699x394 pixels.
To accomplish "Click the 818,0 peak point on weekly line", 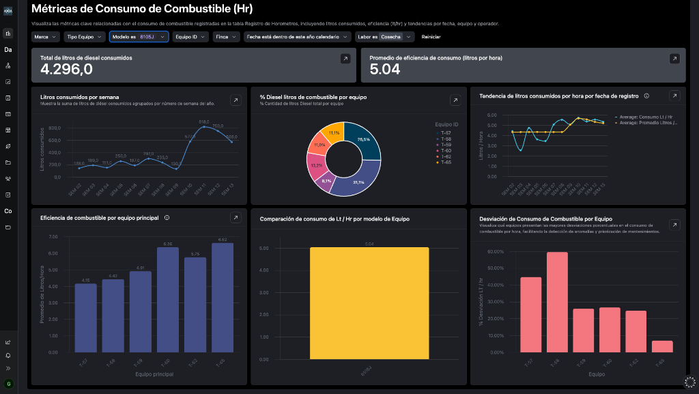I will pyautogui.click(x=203, y=127).
